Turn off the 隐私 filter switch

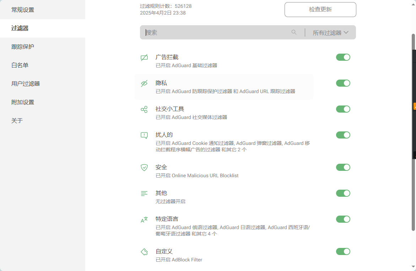343,83
